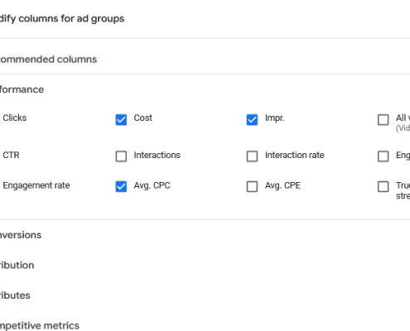Select the Engagement rate column label
Viewport: 410px width, 331px height.
tap(36, 185)
